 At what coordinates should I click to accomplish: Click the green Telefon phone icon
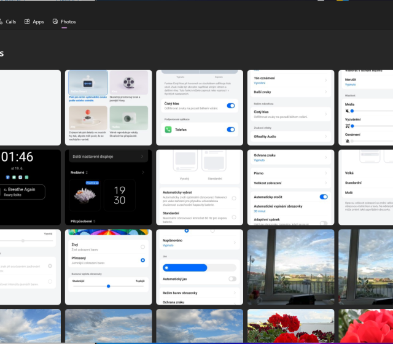point(168,130)
